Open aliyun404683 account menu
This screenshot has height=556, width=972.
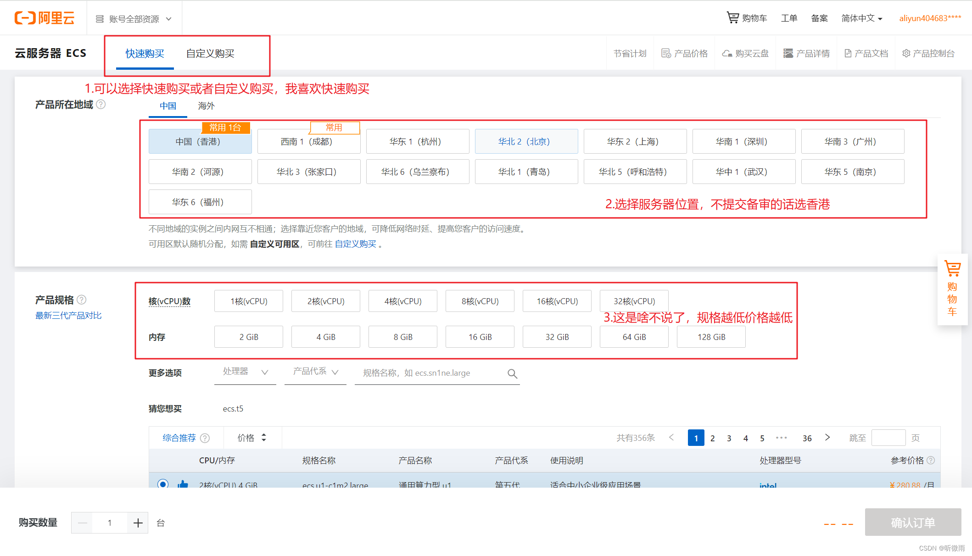[930, 18]
